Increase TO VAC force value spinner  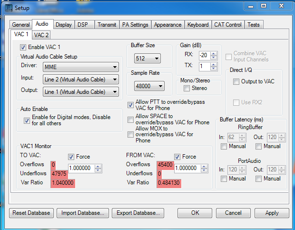[x=98, y=166]
